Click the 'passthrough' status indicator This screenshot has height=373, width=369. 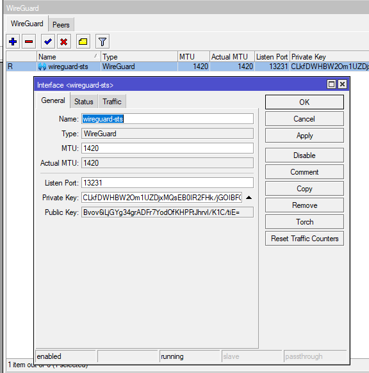pyautogui.click(x=315, y=356)
